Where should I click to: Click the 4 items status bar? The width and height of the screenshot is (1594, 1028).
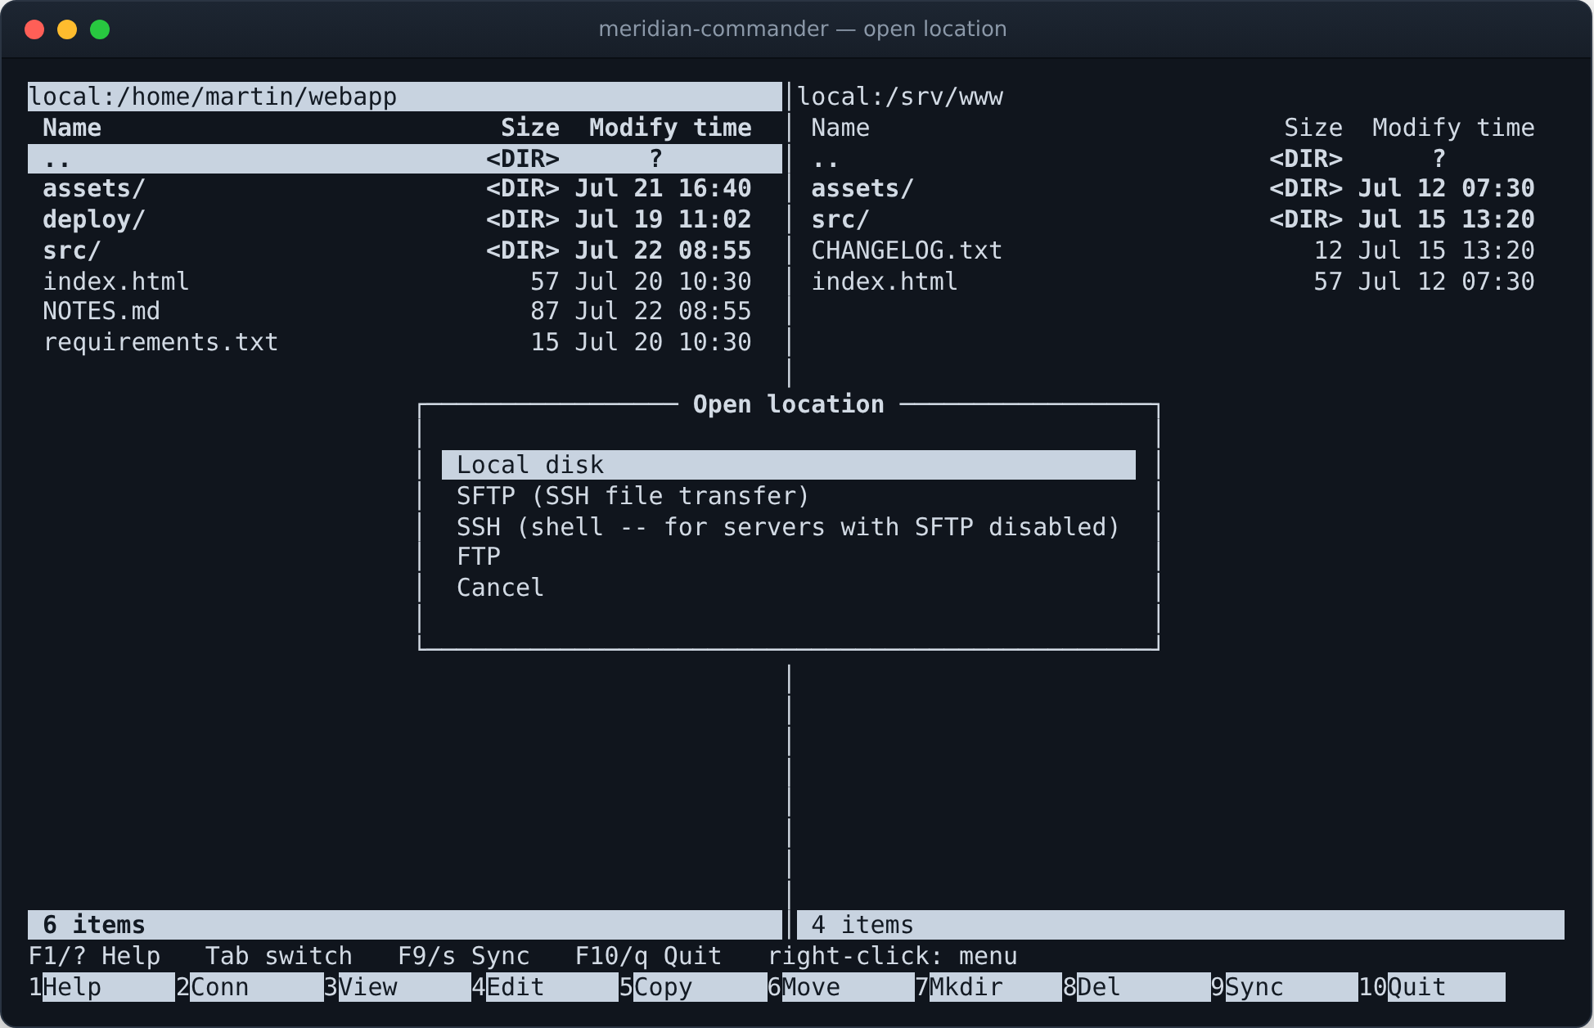coord(1181,925)
